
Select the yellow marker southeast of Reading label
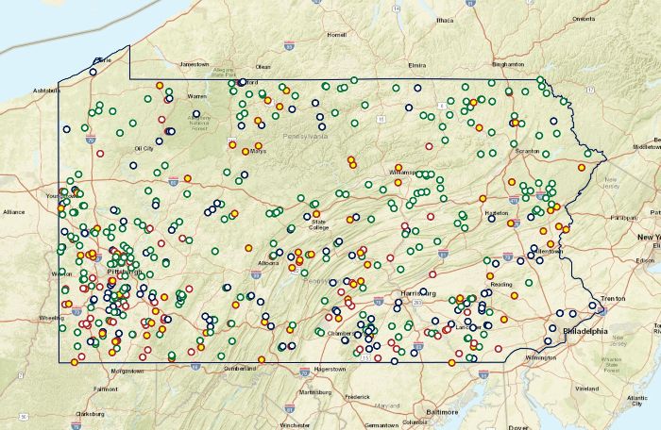(x=515, y=296)
